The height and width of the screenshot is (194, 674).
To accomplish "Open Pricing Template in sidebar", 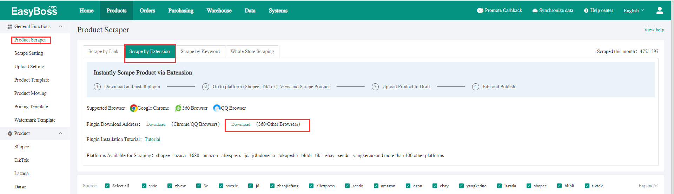I will (x=31, y=107).
